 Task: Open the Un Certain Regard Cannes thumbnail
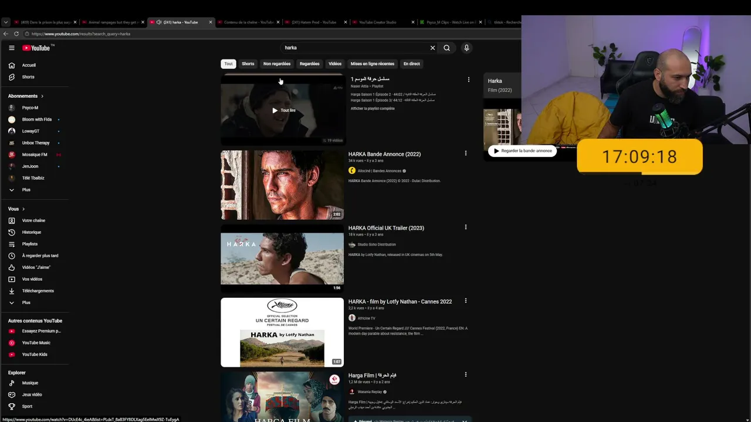point(282,332)
